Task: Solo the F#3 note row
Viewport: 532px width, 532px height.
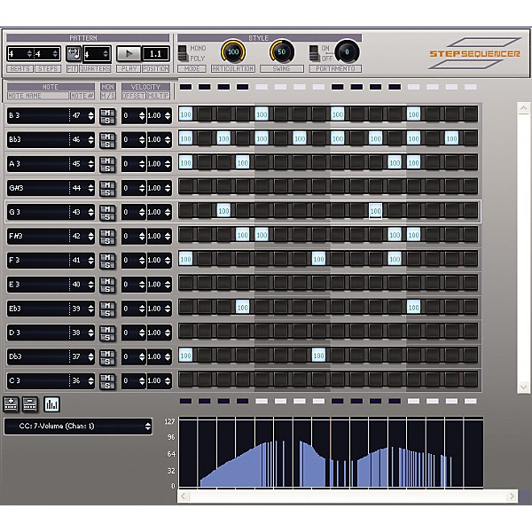Action: pyautogui.click(x=107, y=240)
